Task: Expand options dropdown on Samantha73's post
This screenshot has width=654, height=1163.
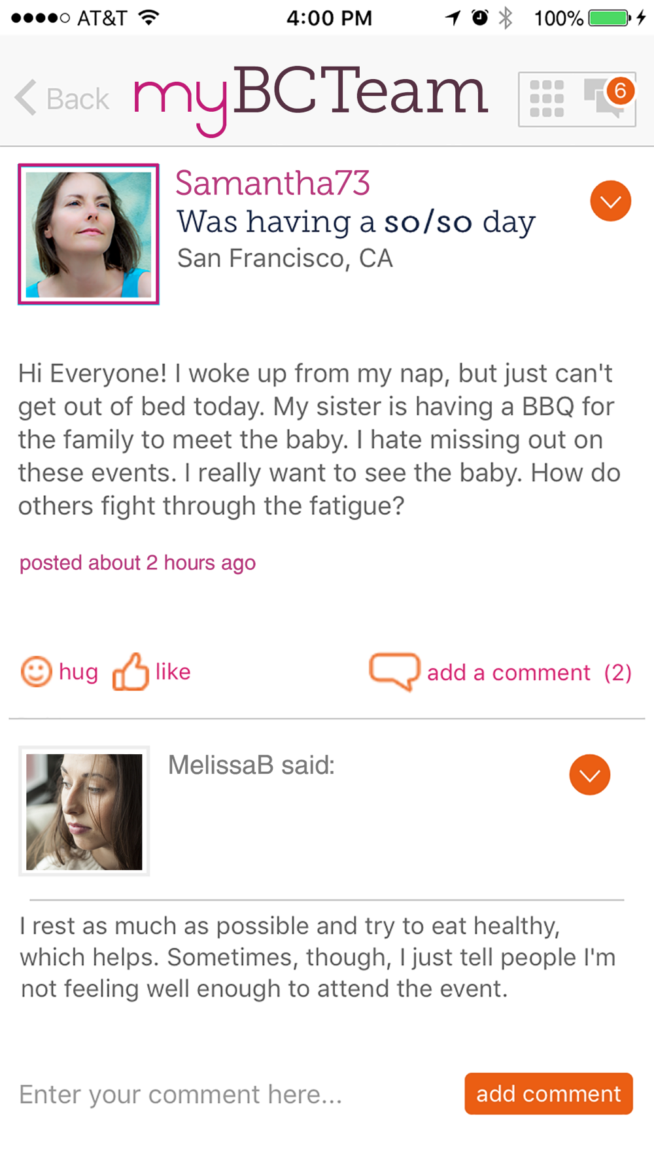Action: tap(610, 201)
